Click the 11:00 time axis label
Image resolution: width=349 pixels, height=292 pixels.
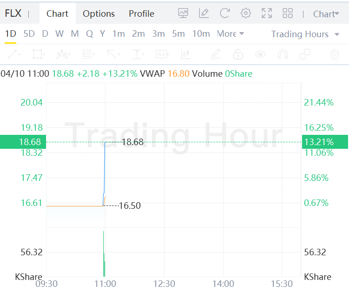pyautogui.click(x=105, y=284)
